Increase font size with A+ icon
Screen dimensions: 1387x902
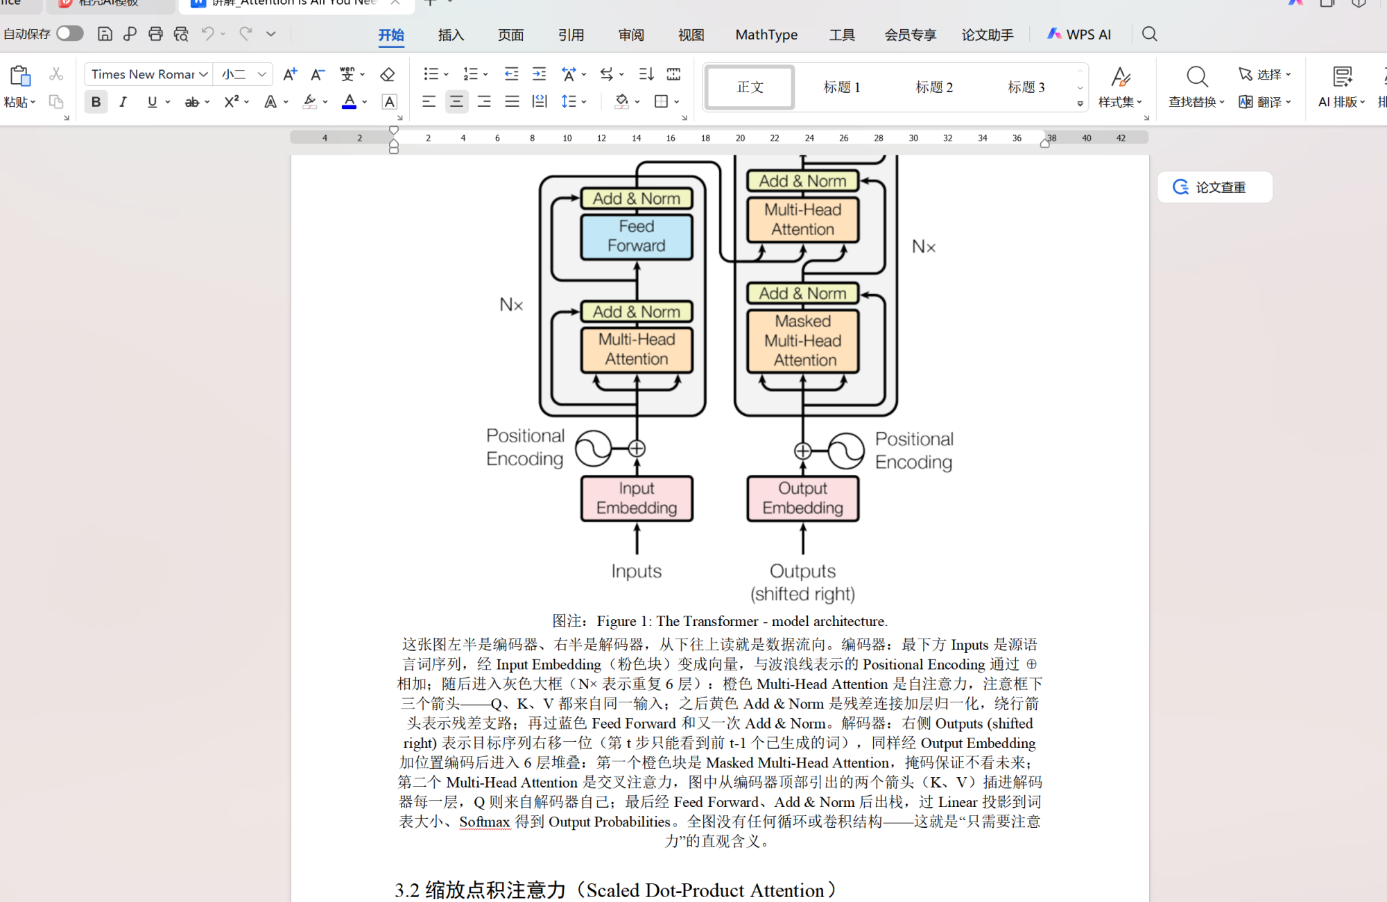click(291, 74)
